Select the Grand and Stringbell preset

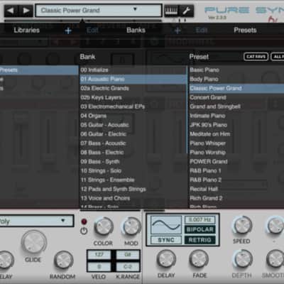(236, 106)
